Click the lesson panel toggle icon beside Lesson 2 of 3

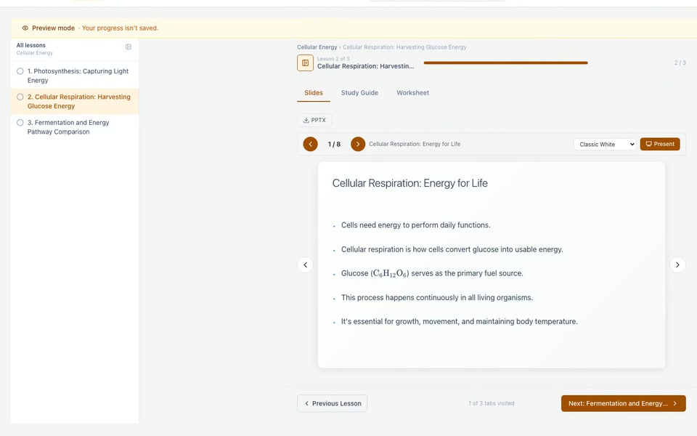coord(306,62)
